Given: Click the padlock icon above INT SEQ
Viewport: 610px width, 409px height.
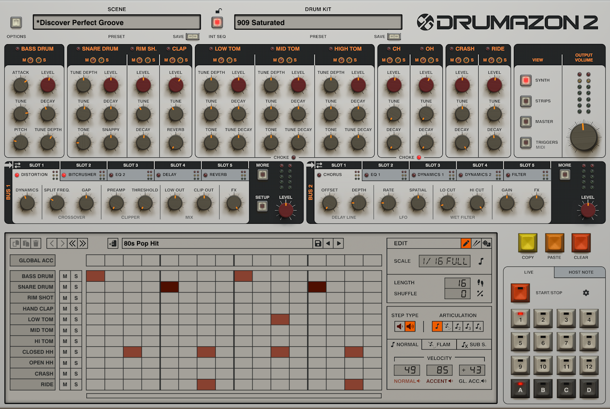Looking at the screenshot, I should tap(218, 11).
